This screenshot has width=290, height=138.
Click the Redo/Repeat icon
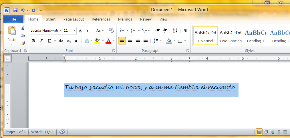click(33, 10)
